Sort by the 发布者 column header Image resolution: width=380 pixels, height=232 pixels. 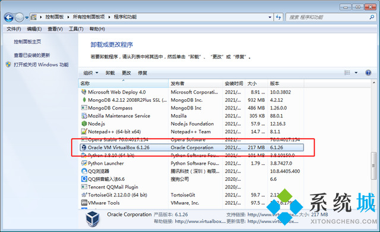pyautogui.click(x=195, y=83)
